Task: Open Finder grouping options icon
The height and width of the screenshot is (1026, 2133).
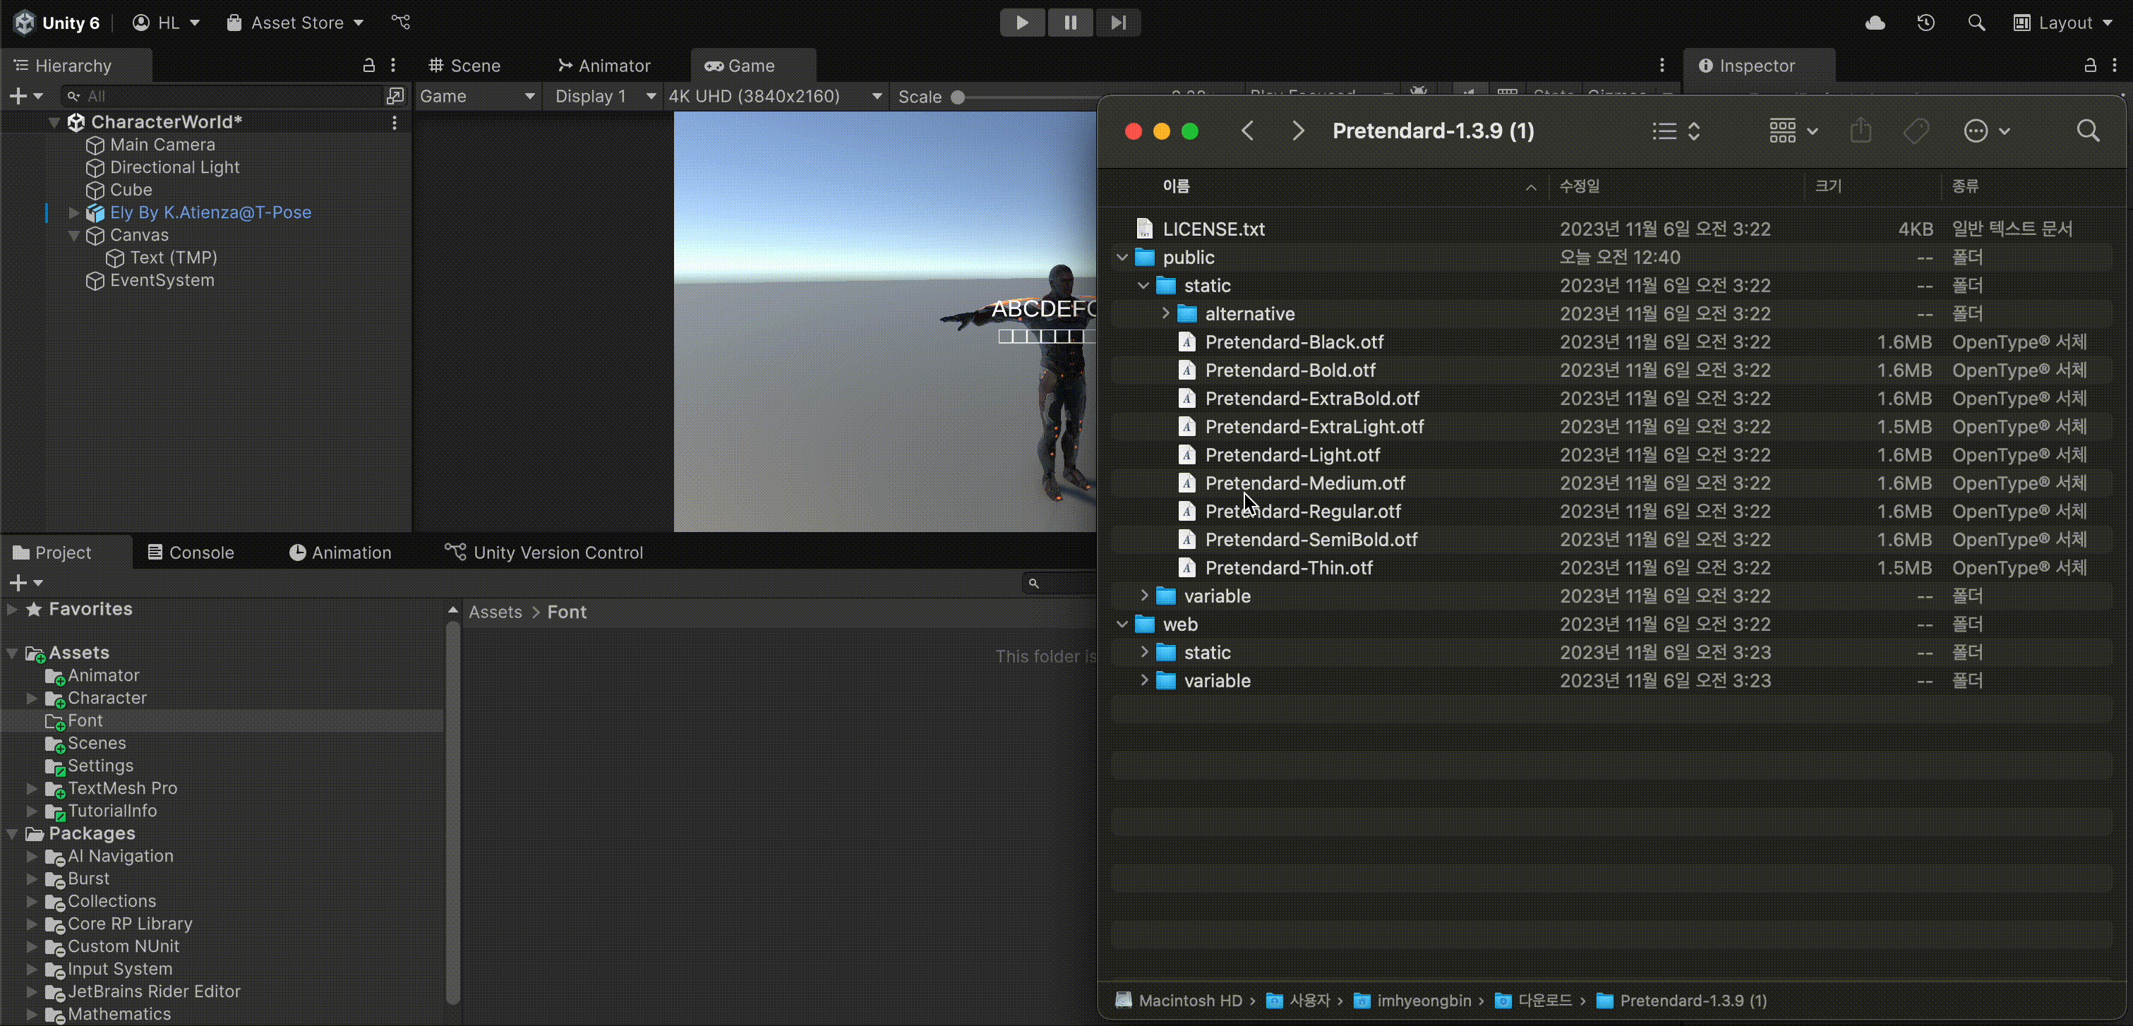Action: point(1792,131)
